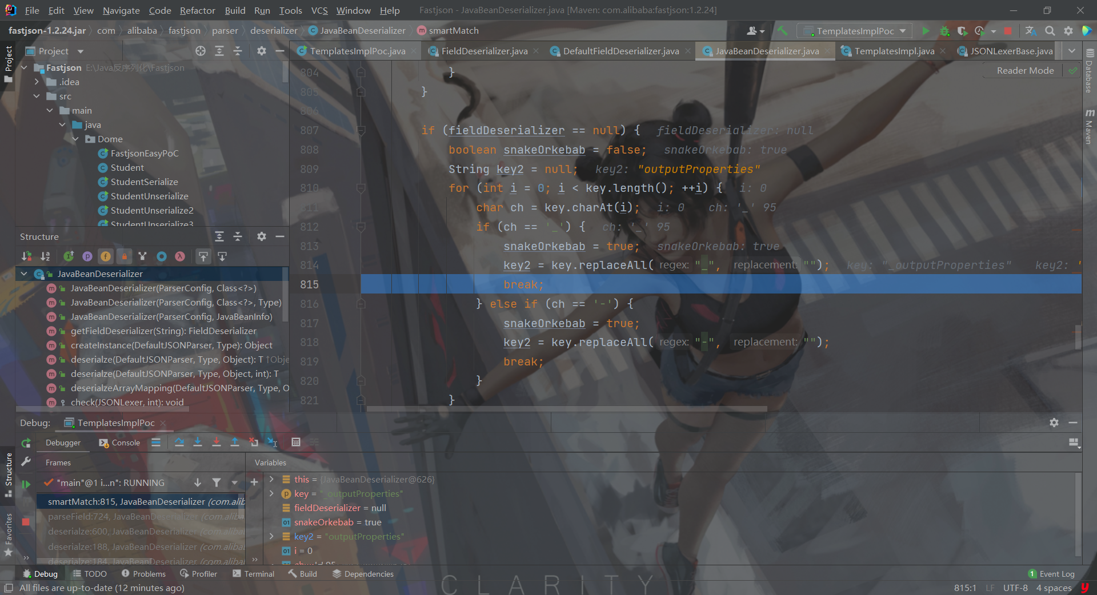Select Opened File locate icon in Project panel
1097x595 pixels.
(x=201, y=51)
